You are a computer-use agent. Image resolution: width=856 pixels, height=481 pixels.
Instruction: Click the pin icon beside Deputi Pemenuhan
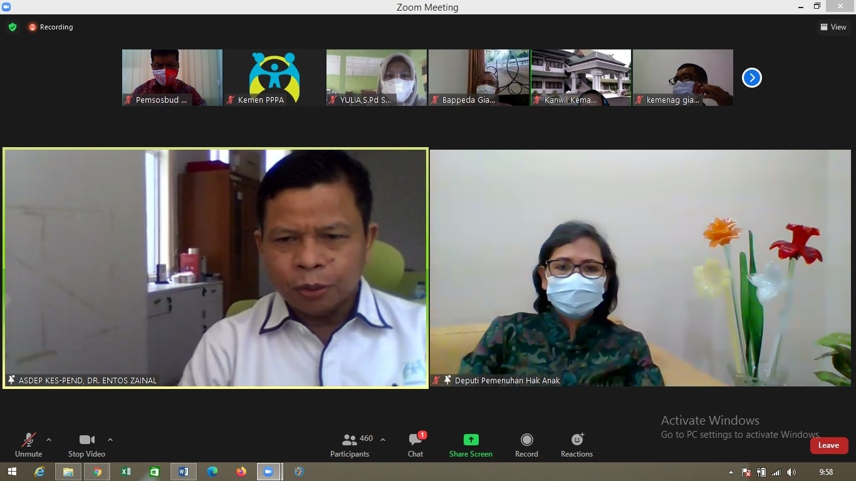point(447,380)
